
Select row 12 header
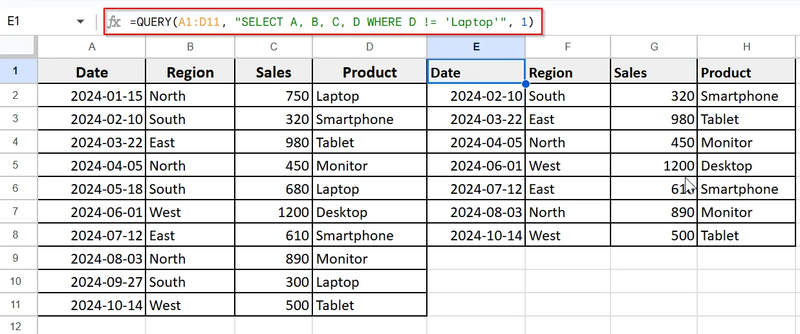(x=19, y=326)
